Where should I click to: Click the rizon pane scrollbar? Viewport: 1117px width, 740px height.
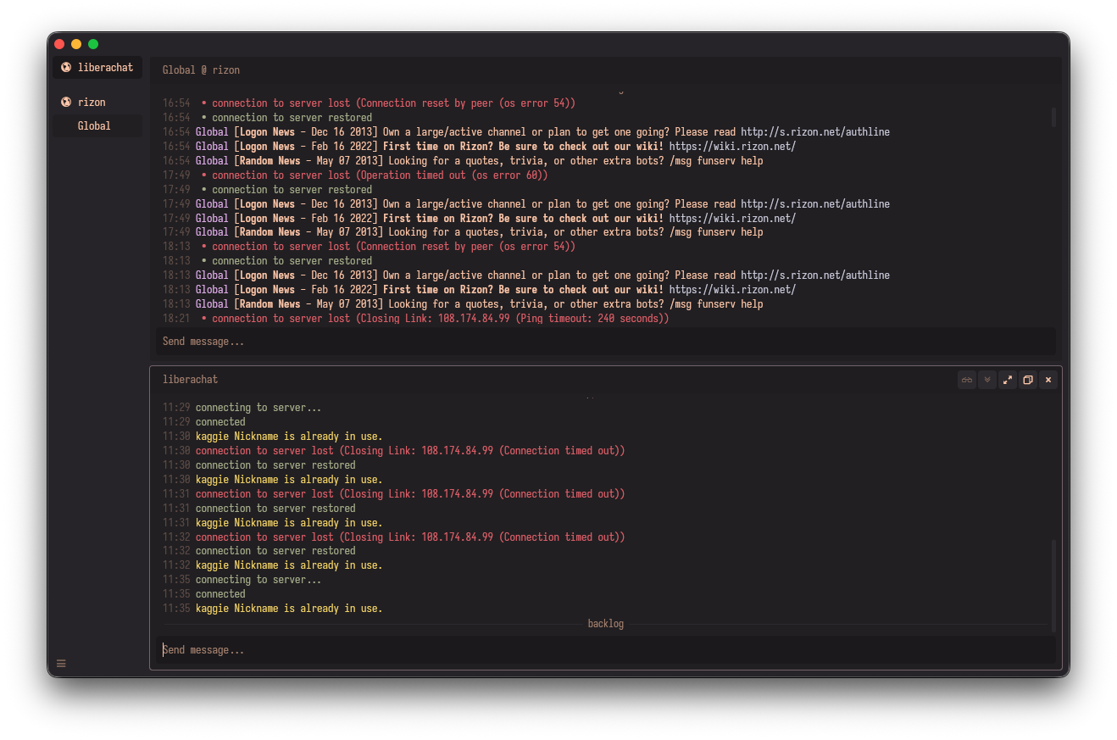1053,117
